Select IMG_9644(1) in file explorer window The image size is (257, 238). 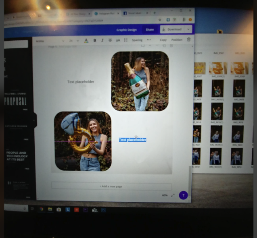(x=217, y=135)
